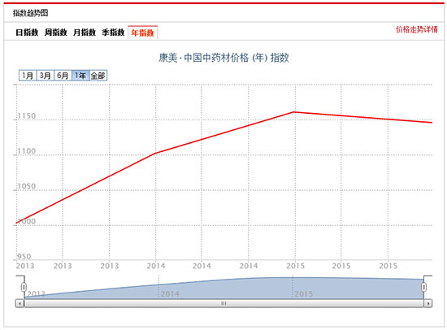Viewport: 447px width, 330px height.
Task: Click the chart title 康美·中国中药材价格指数
Action: pos(223,58)
